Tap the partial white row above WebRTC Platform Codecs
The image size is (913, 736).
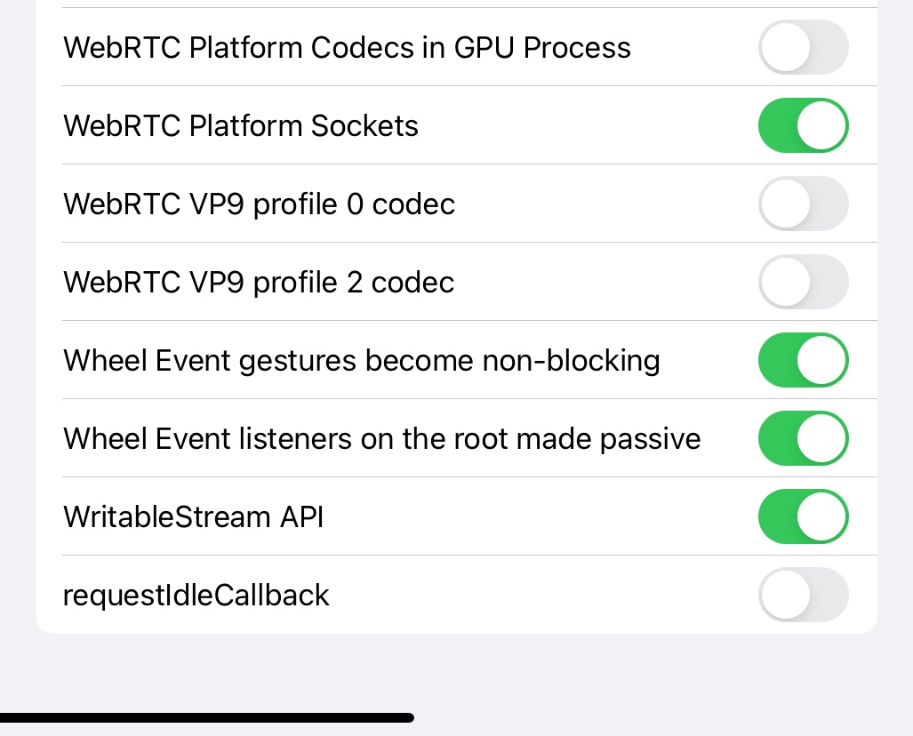(x=444, y=4)
